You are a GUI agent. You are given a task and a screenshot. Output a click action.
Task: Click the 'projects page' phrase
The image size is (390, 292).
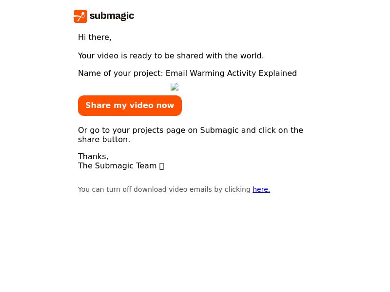160,130
